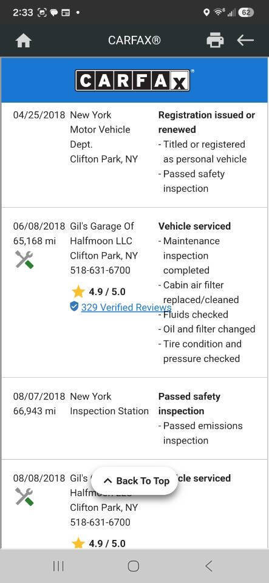This screenshot has width=269, height=583.
Task: Tap the home icon in header
Action: click(x=24, y=41)
